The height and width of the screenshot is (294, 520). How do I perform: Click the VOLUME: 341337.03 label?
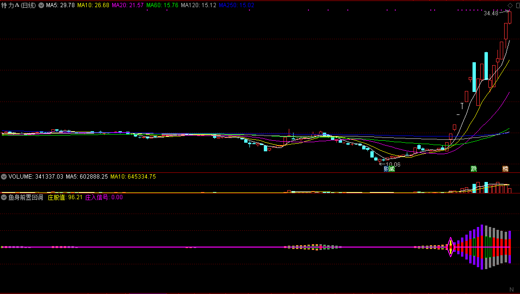(x=36, y=177)
